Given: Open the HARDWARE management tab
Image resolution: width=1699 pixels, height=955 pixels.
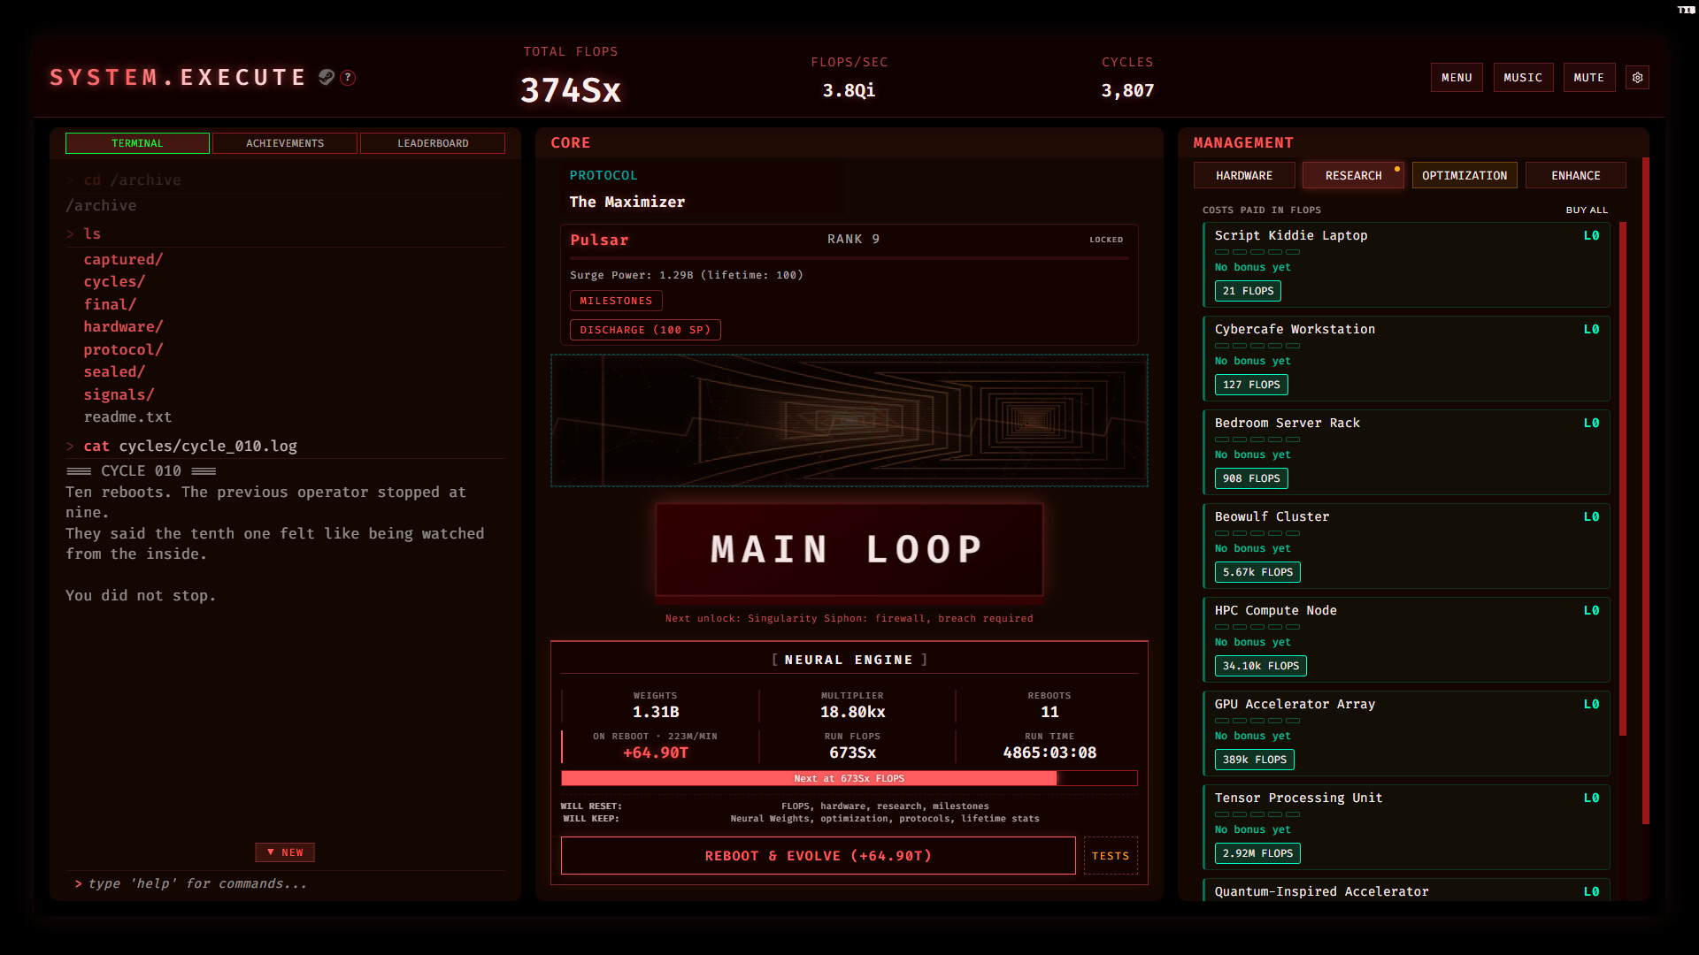Looking at the screenshot, I should pos(1244,175).
